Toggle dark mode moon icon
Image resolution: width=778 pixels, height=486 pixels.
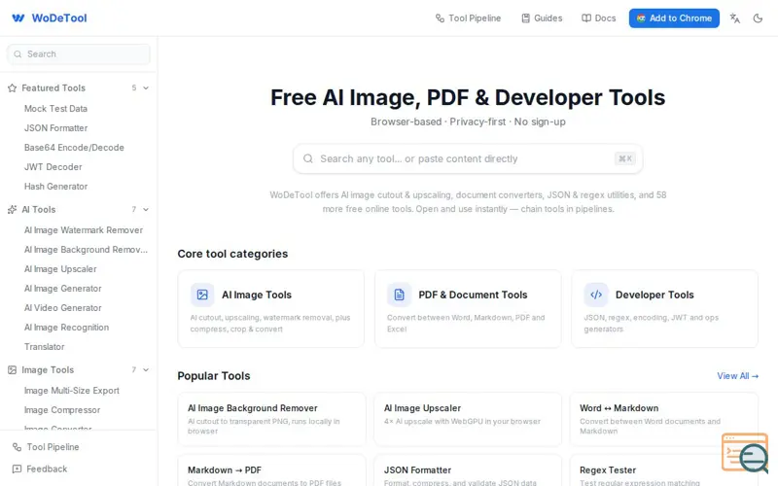(758, 18)
